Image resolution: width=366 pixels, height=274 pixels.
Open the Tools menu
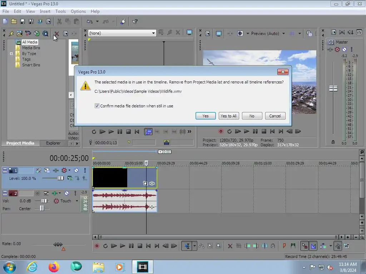coord(60,11)
